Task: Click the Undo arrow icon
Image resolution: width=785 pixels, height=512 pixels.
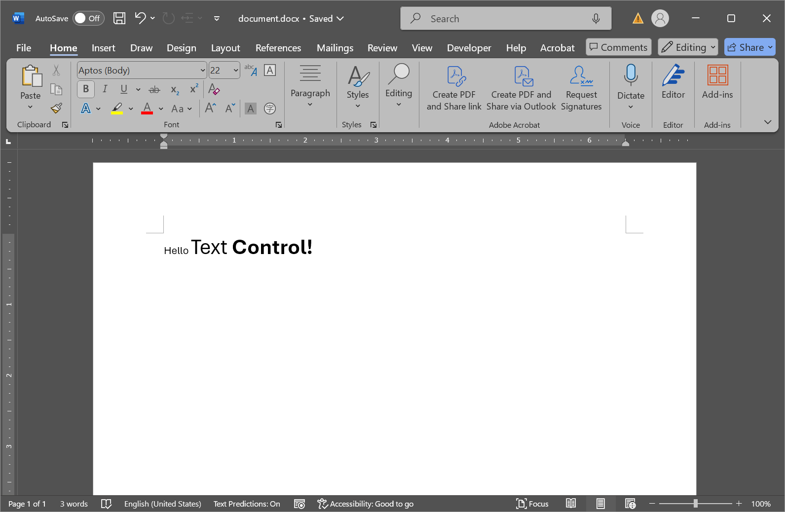Action: point(140,18)
